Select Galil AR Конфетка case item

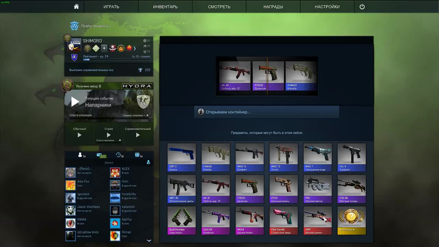[x=216, y=220]
